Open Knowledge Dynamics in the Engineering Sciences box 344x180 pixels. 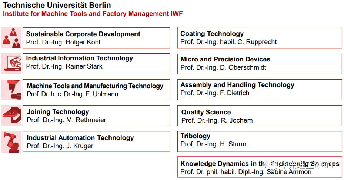click(x=260, y=167)
